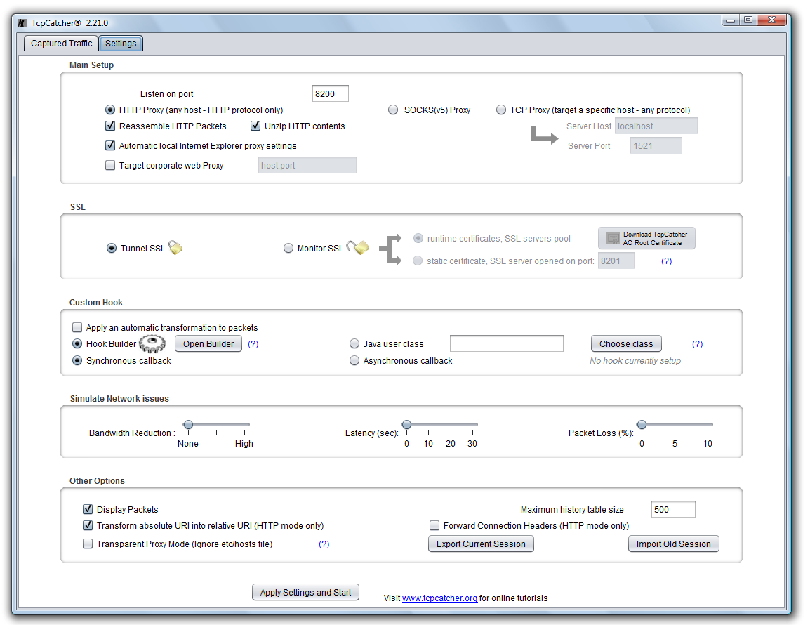The height and width of the screenshot is (625, 810).
Task: Click the Bandwidth Reduction slider handle
Action: [188, 424]
